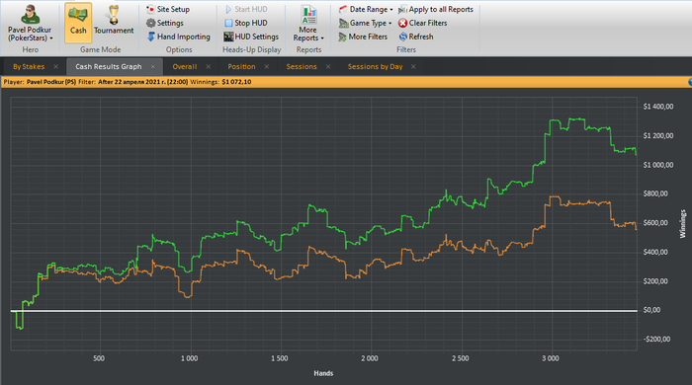Start Hand Importing
The height and width of the screenshot is (385, 692).
point(178,37)
